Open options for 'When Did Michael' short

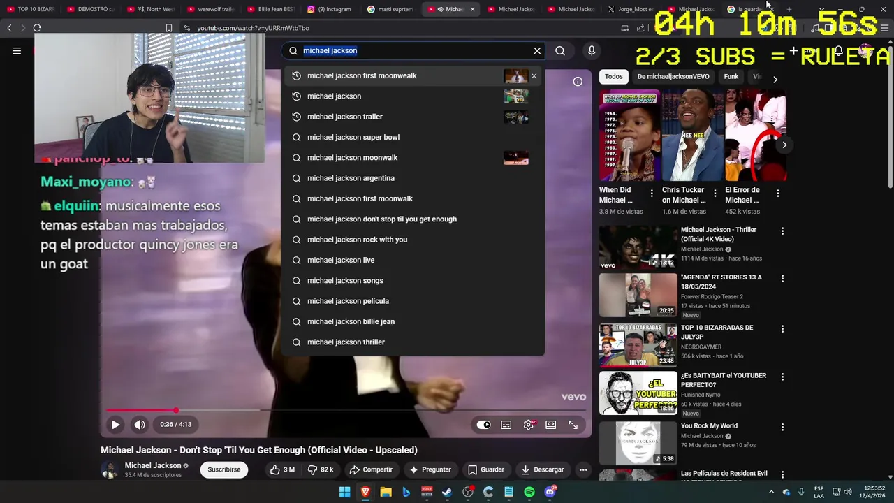coord(652,194)
